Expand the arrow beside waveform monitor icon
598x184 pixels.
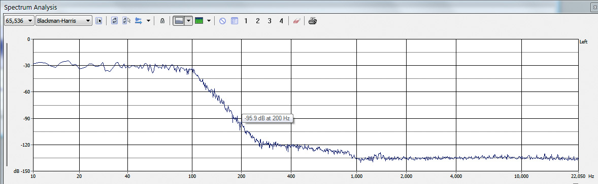tap(148, 21)
